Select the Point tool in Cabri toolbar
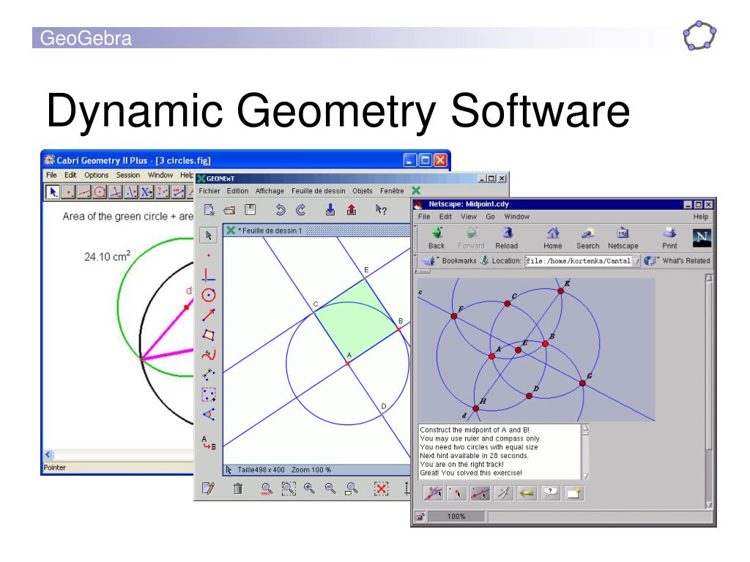The height and width of the screenshot is (562, 750). (x=68, y=192)
